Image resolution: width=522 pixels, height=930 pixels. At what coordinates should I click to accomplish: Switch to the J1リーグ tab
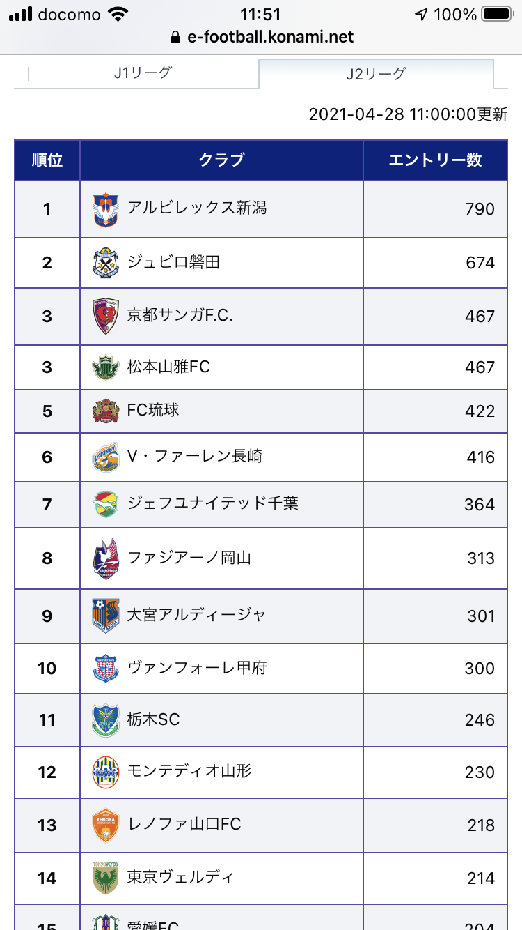point(143,73)
